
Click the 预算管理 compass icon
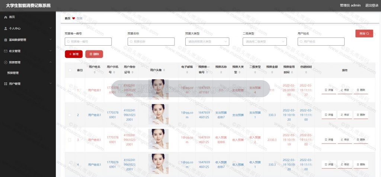tap(6, 62)
